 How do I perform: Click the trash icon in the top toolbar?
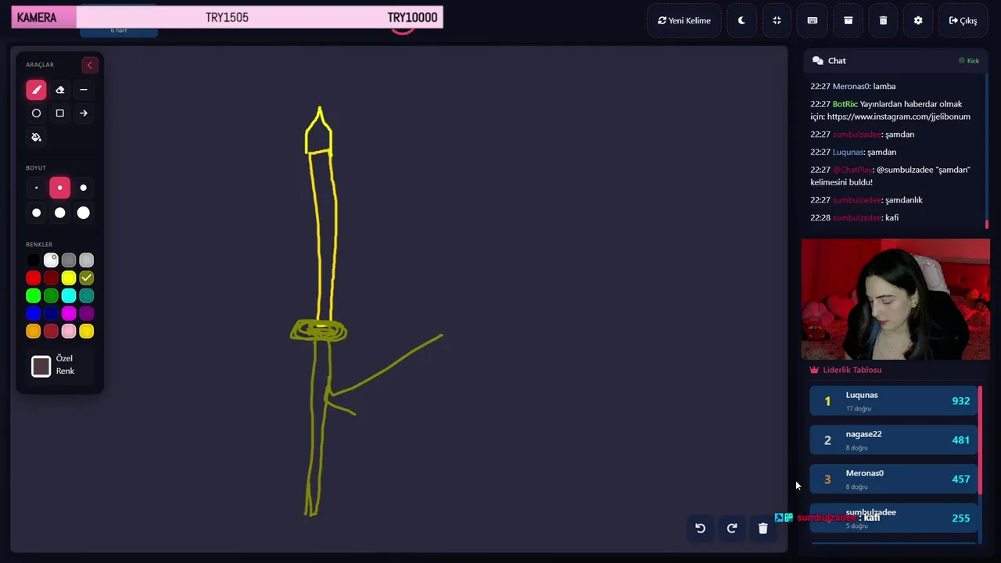click(883, 20)
